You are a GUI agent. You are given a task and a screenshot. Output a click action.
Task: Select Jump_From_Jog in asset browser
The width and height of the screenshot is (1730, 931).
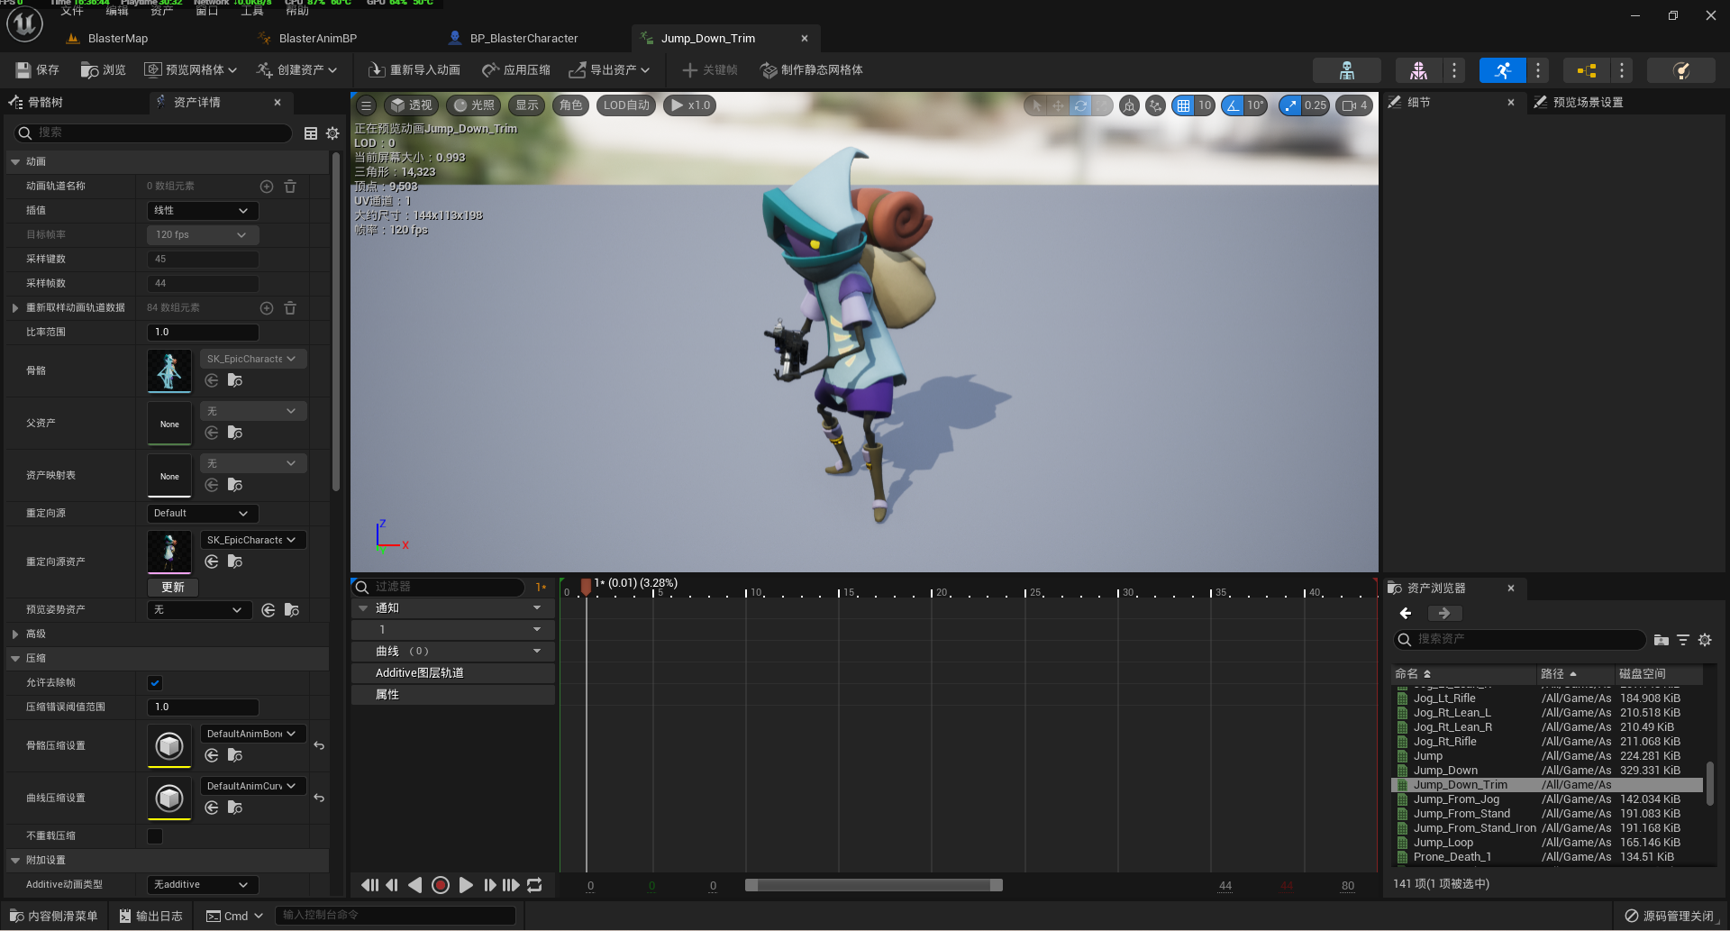coord(1456,799)
